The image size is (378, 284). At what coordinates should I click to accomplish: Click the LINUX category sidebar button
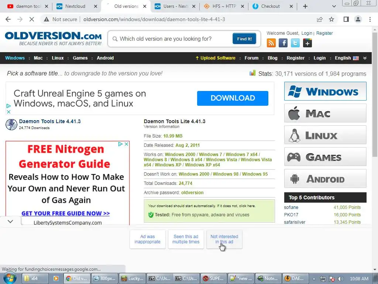click(x=325, y=135)
